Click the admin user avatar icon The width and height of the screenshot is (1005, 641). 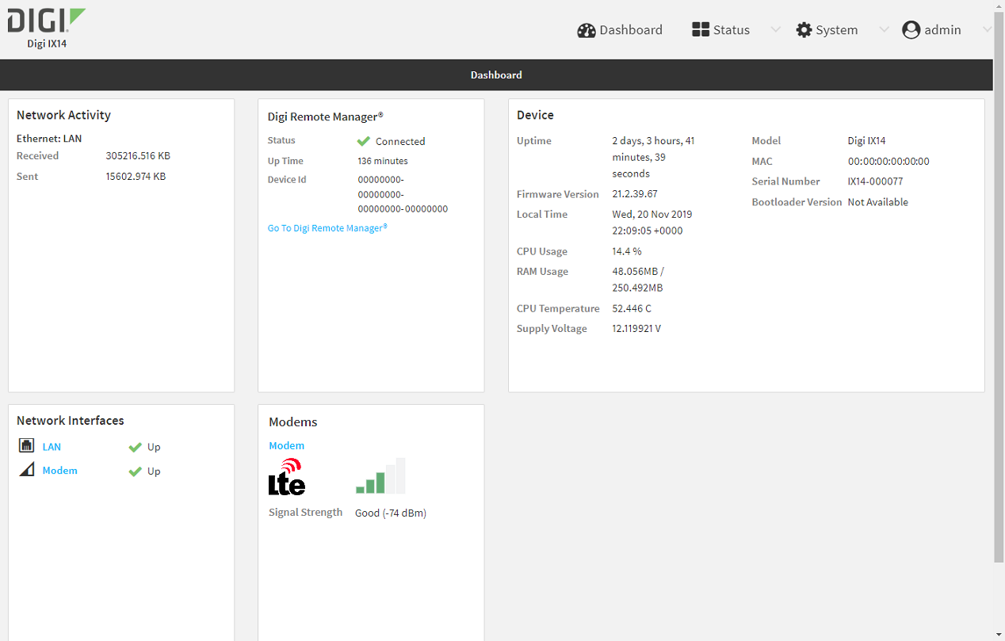[x=911, y=30]
